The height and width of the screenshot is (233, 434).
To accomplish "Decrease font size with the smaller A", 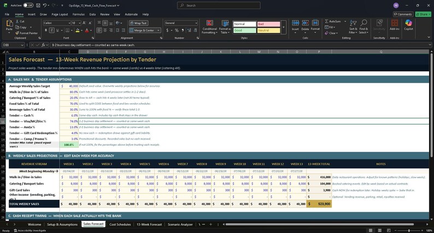I will [91, 23].
